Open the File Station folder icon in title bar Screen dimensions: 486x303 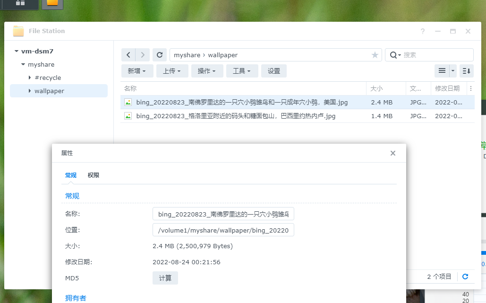tap(18, 31)
